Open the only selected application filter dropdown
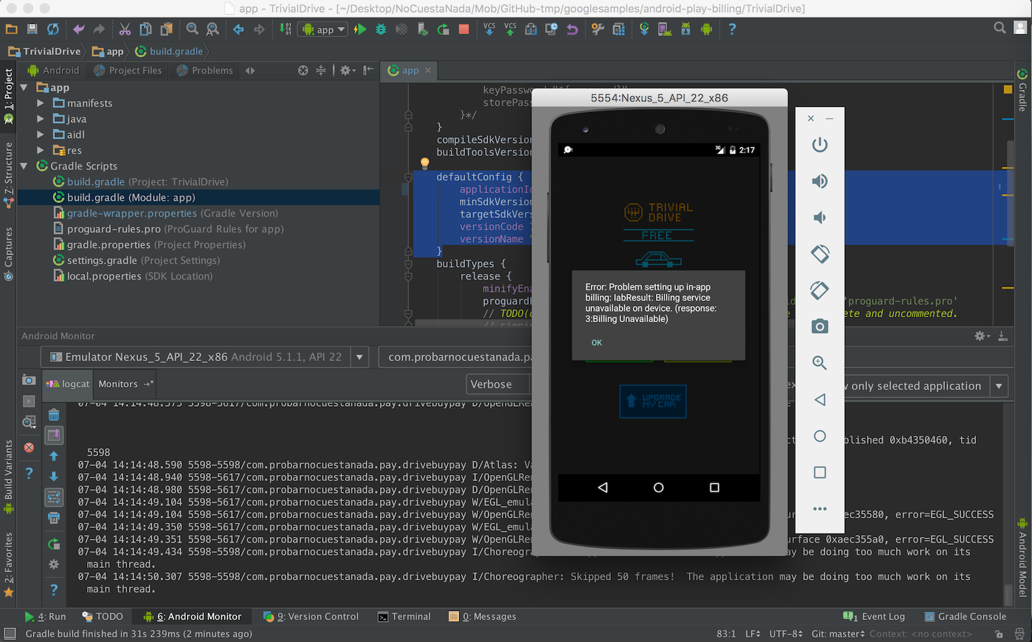The image size is (1032, 642). click(926, 385)
